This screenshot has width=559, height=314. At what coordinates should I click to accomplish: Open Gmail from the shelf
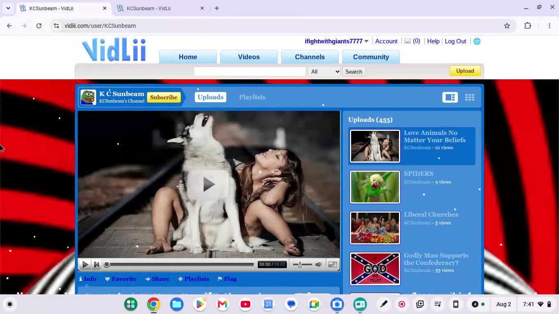[223, 304]
